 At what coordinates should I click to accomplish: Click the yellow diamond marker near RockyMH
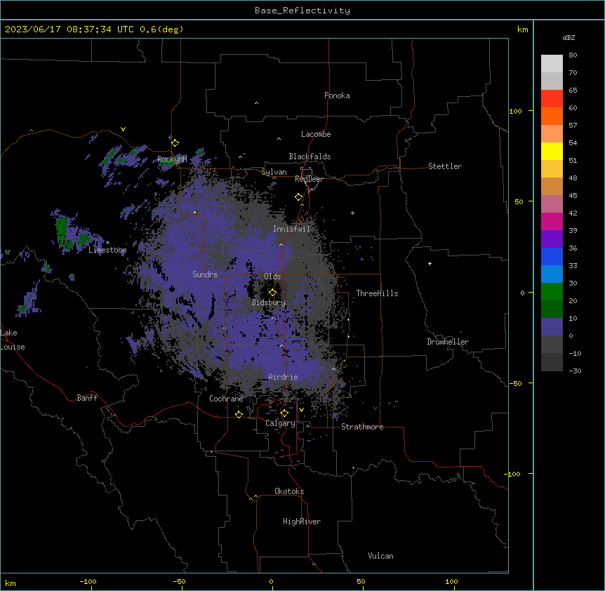pyautogui.click(x=175, y=142)
